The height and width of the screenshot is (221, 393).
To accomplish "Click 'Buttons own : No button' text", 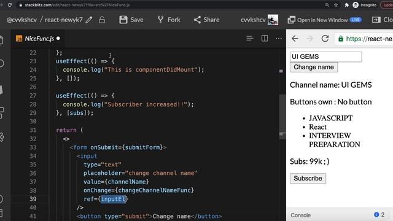I will [x=330, y=102].
